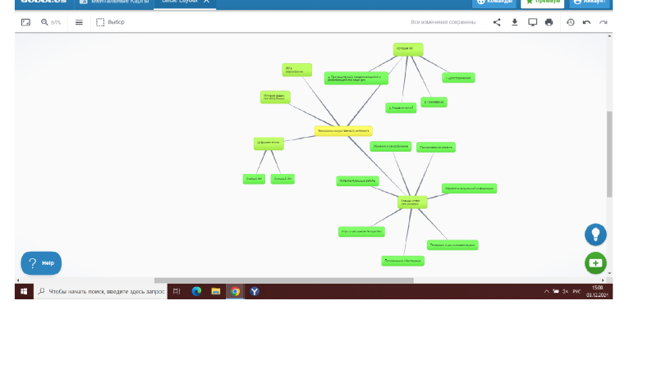The image size is (657, 369).
Task: Click the blue lightbulb ideas button
Action: click(x=595, y=234)
